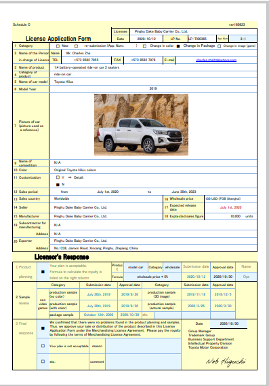269x386 pixels.
Task: Click the Nob Higuchi signature
Action: pyautogui.click(x=226, y=362)
